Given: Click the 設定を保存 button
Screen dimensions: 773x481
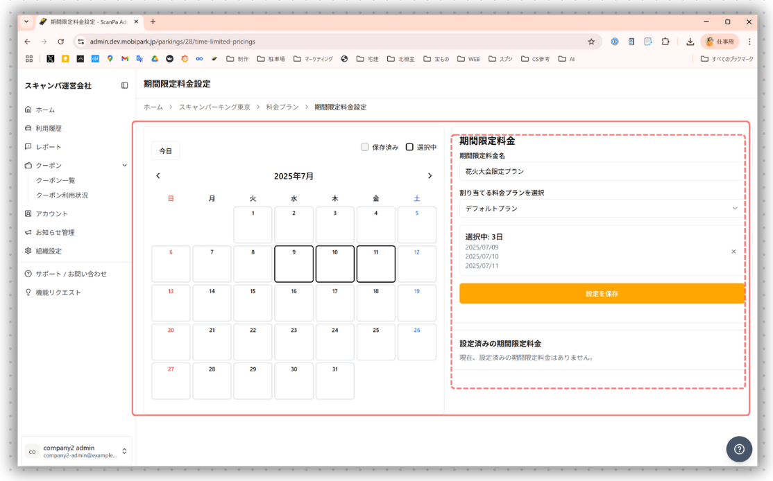Looking at the screenshot, I should click(x=601, y=294).
